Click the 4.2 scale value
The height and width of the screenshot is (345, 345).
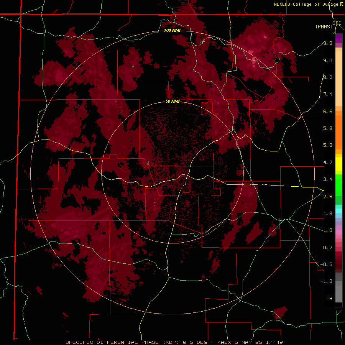[x=328, y=163]
